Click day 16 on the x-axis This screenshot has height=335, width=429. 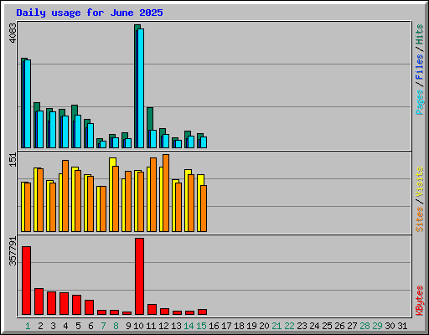pos(214,326)
